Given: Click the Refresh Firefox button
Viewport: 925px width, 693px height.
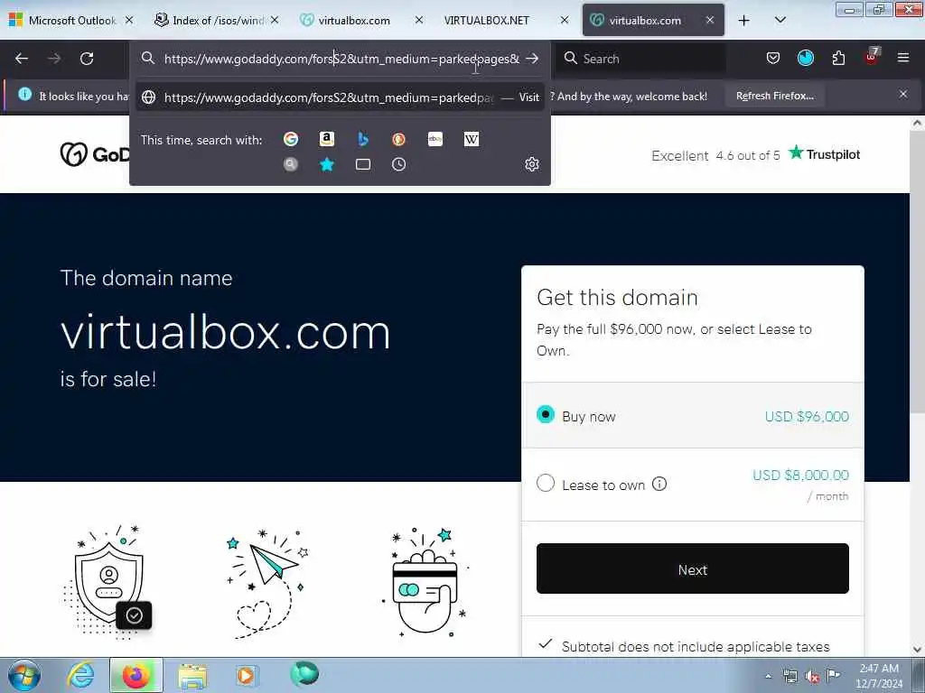Looking at the screenshot, I should pyautogui.click(x=774, y=96).
